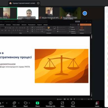Fit slide to current window
This screenshot has height=108, width=108.
pos(91,99)
